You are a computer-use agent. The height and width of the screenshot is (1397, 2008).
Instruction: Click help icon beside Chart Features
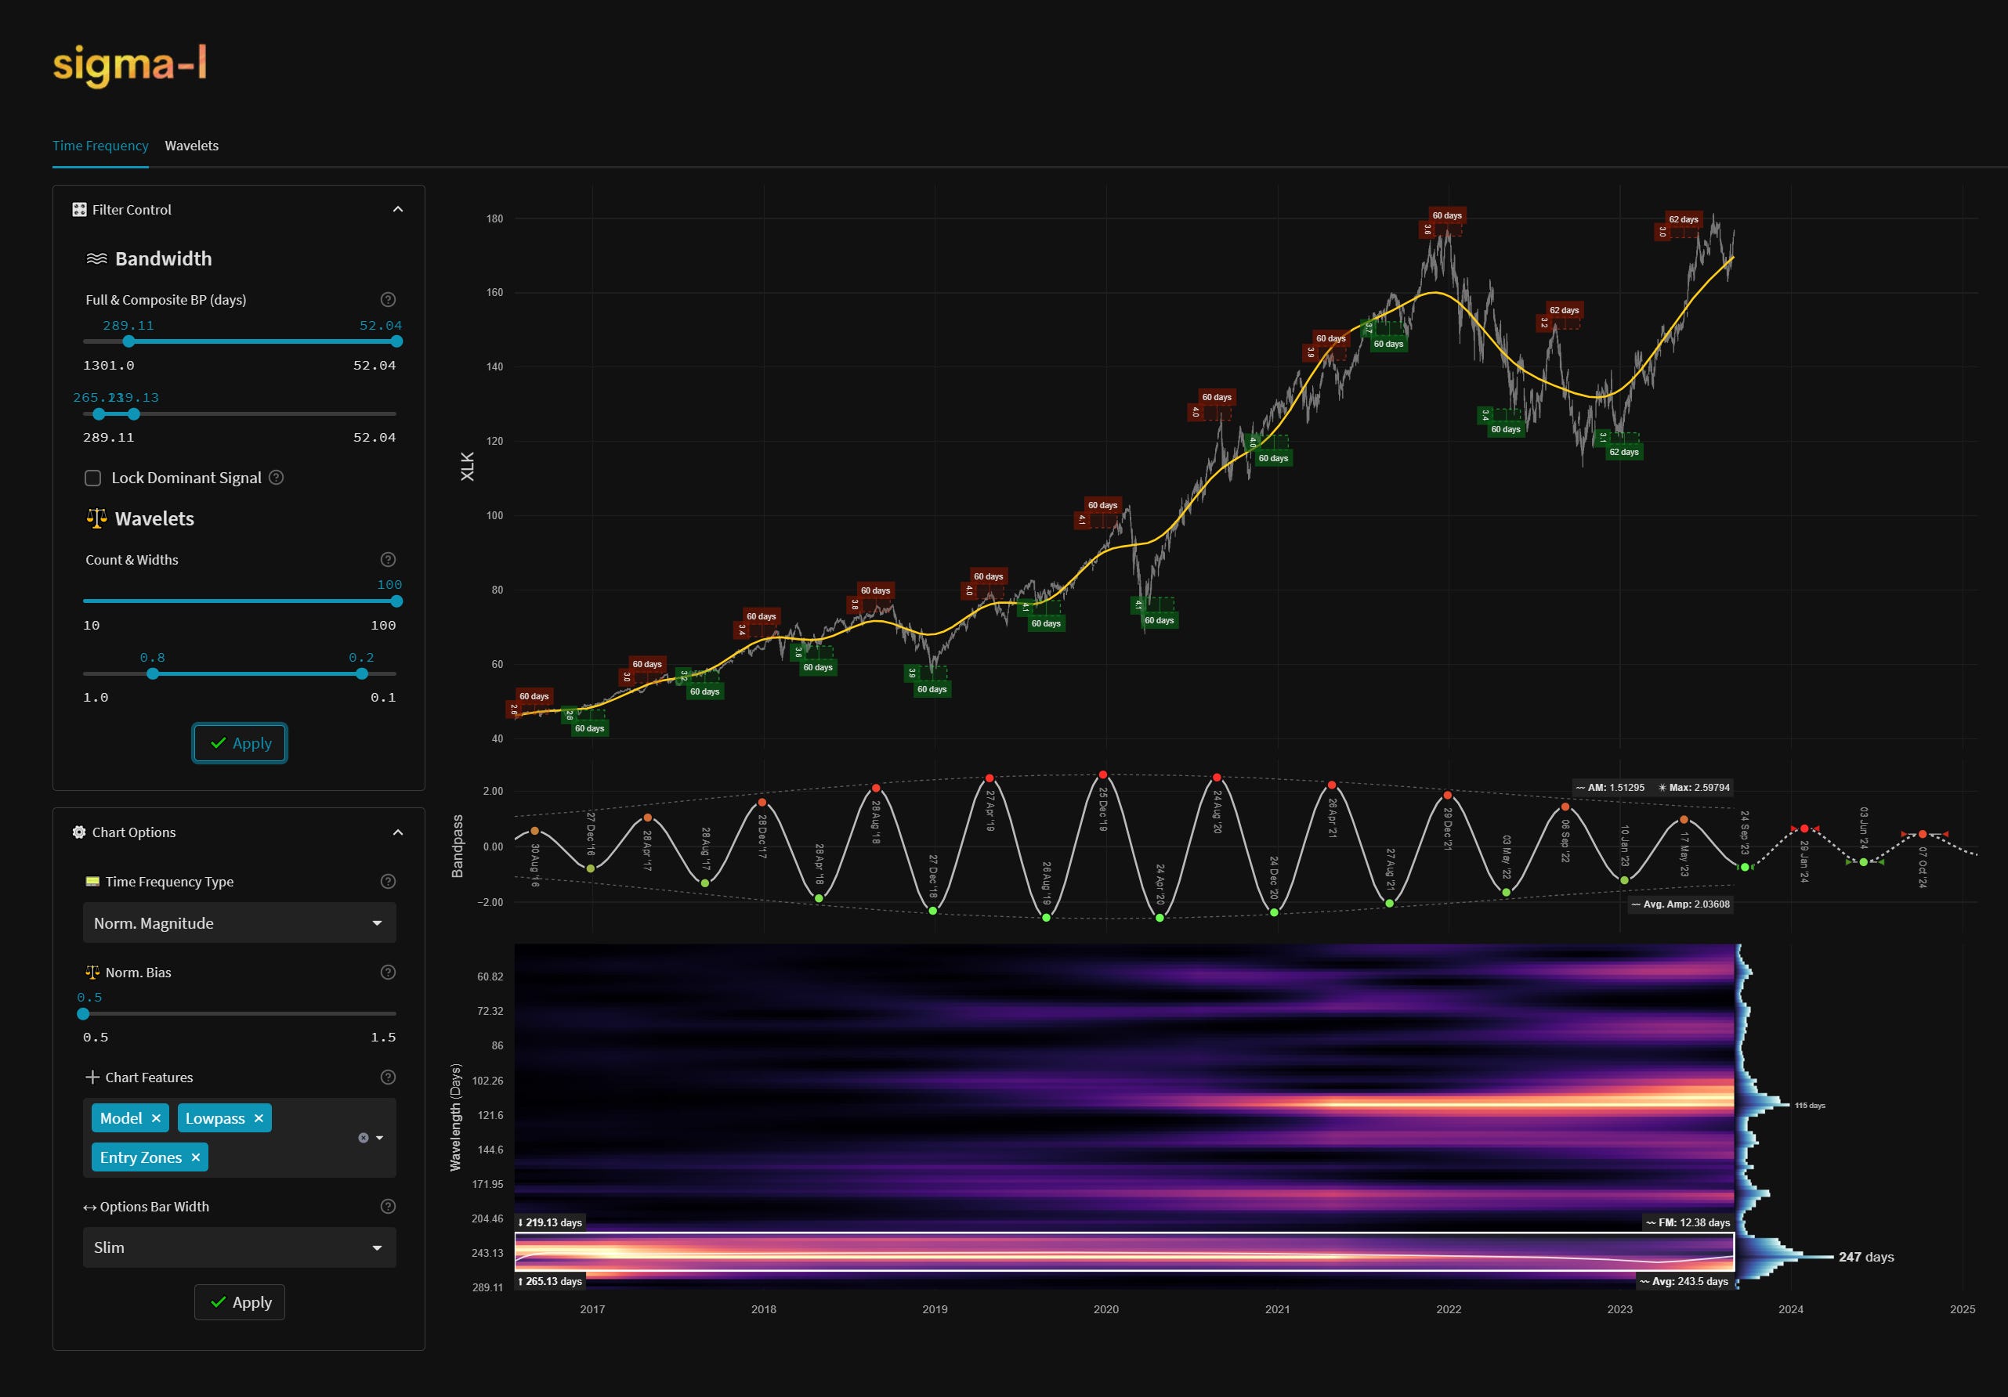pyautogui.click(x=389, y=1077)
